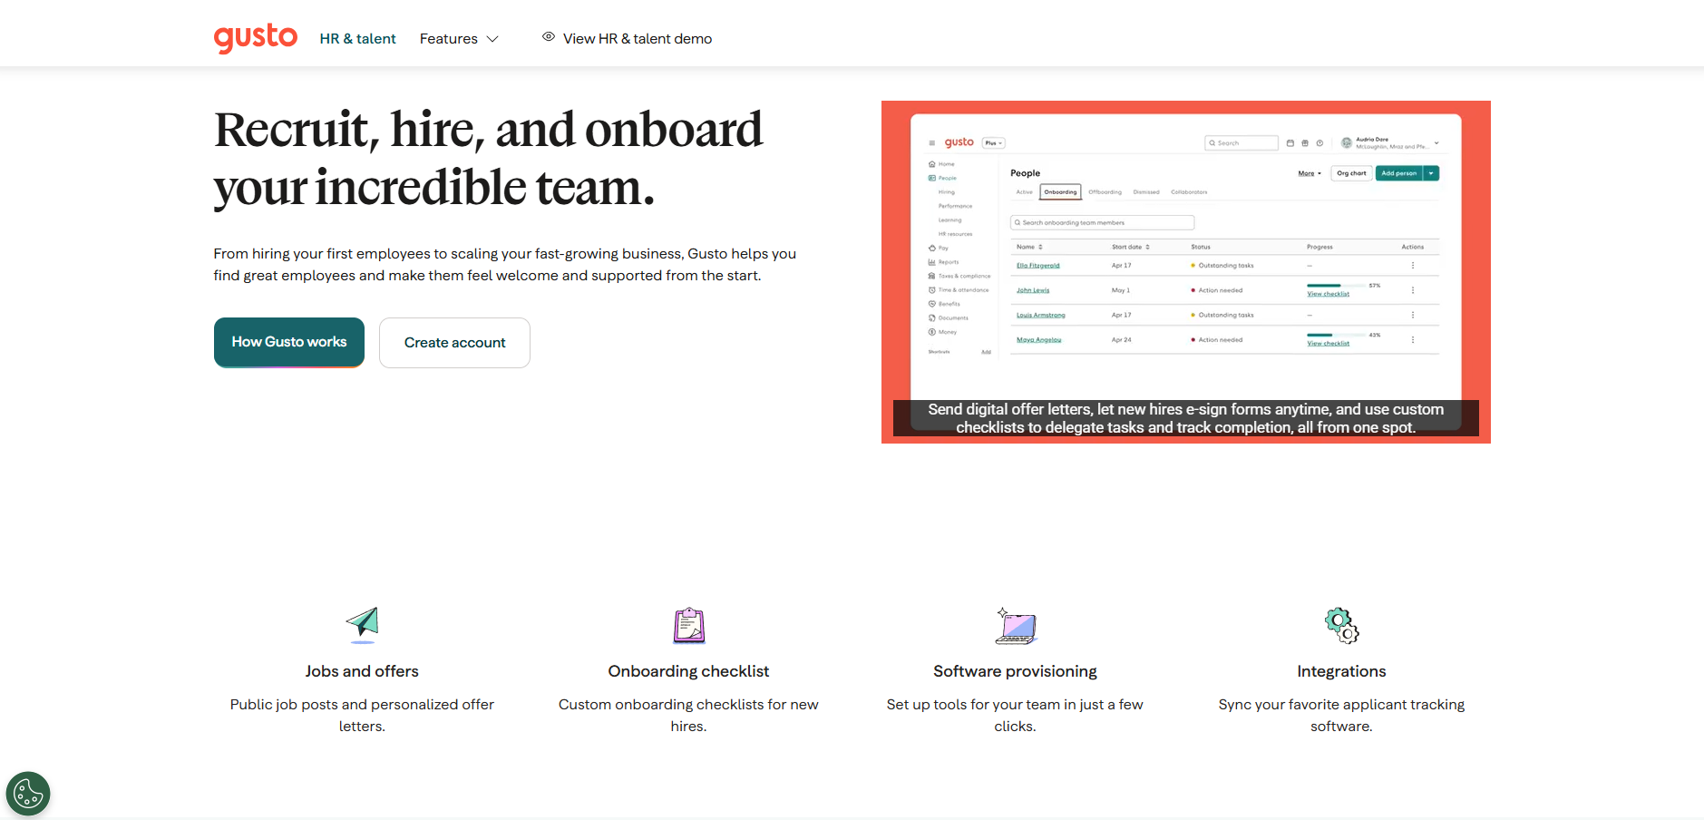The height and width of the screenshot is (820, 1704).
Task: Click the paper plane Jobs and offers icon
Action: tap(362, 625)
